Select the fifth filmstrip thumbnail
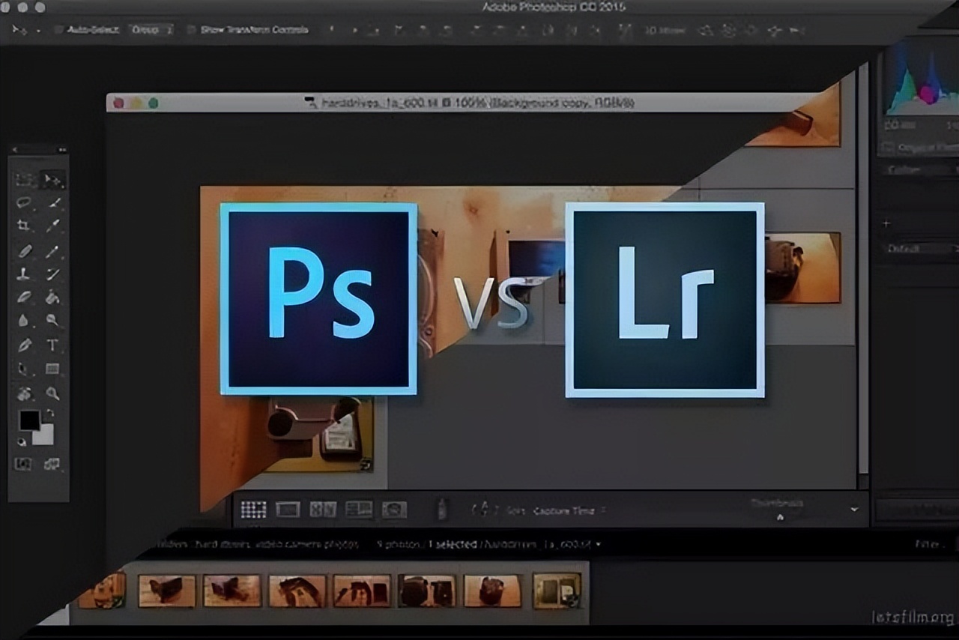Image resolution: width=959 pixels, height=640 pixels. [x=362, y=591]
